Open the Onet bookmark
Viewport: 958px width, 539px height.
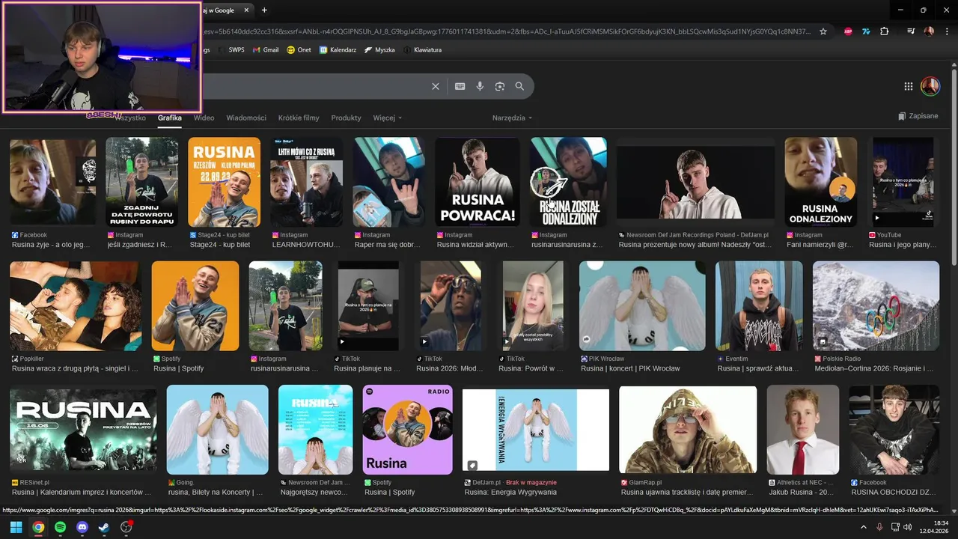[299, 49]
